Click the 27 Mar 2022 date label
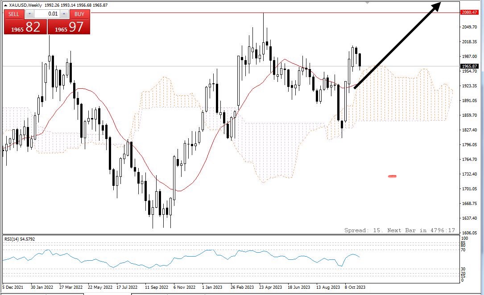Viewport: 484px width, 295px height. click(x=70, y=287)
